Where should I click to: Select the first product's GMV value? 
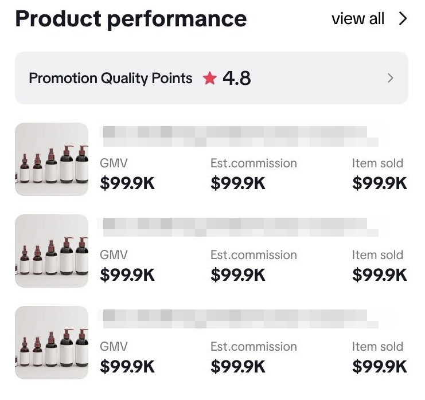(x=127, y=183)
